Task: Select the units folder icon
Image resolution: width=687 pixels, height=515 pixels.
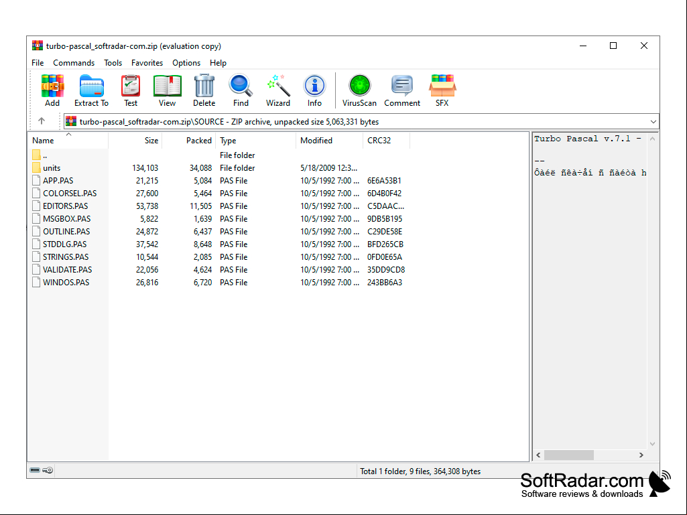Action: pos(36,167)
